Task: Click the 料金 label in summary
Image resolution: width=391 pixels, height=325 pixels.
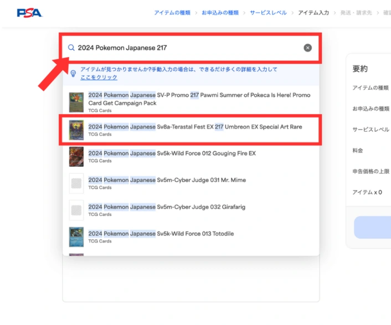Action: pyautogui.click(x=358, y=150)
